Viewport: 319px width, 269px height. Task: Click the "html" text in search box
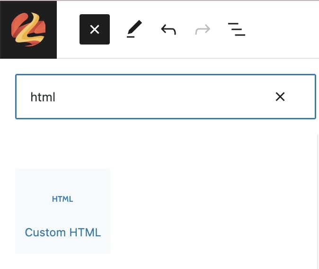[43, 97]
